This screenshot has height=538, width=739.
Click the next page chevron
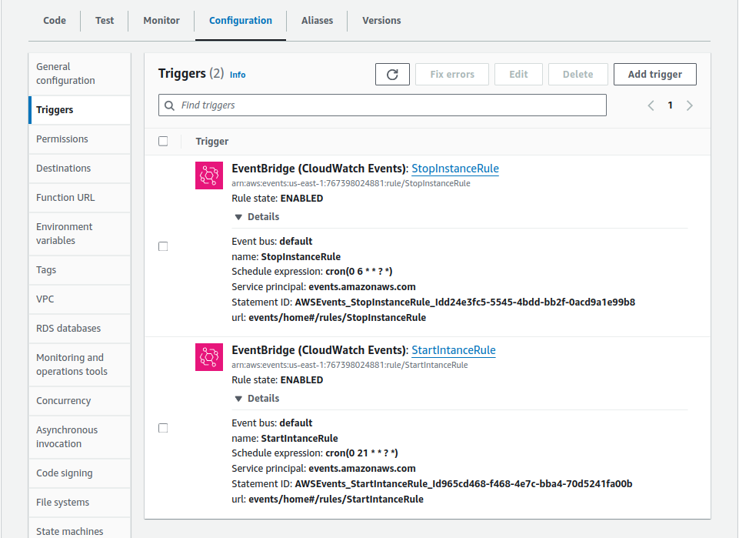(689, 105)
